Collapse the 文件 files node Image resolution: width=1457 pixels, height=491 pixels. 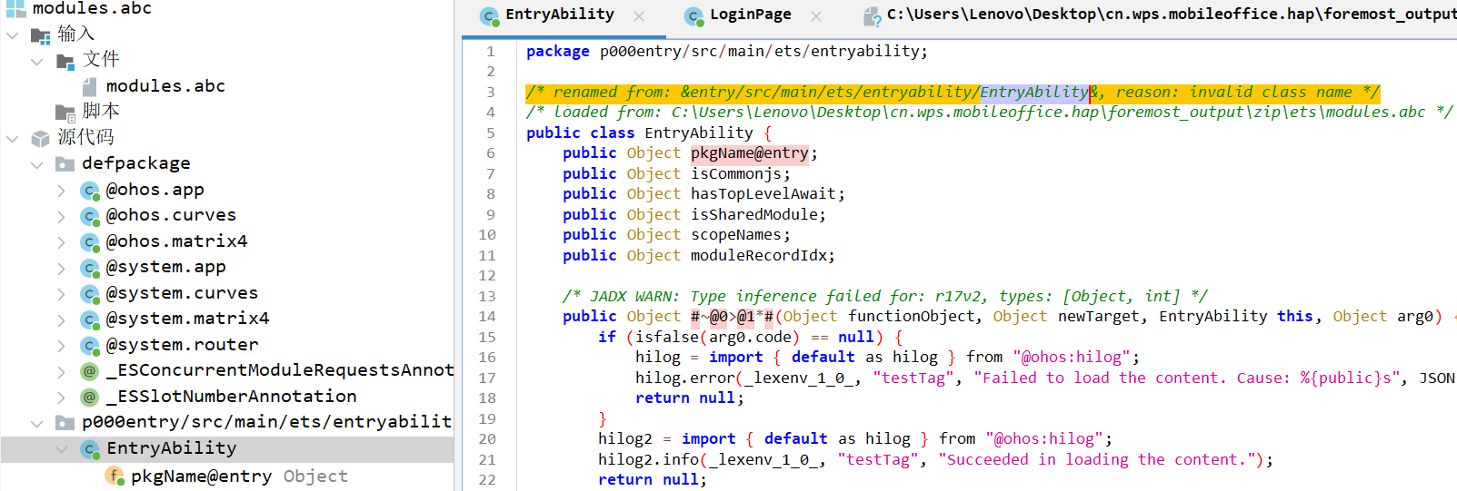pos(37,61)
